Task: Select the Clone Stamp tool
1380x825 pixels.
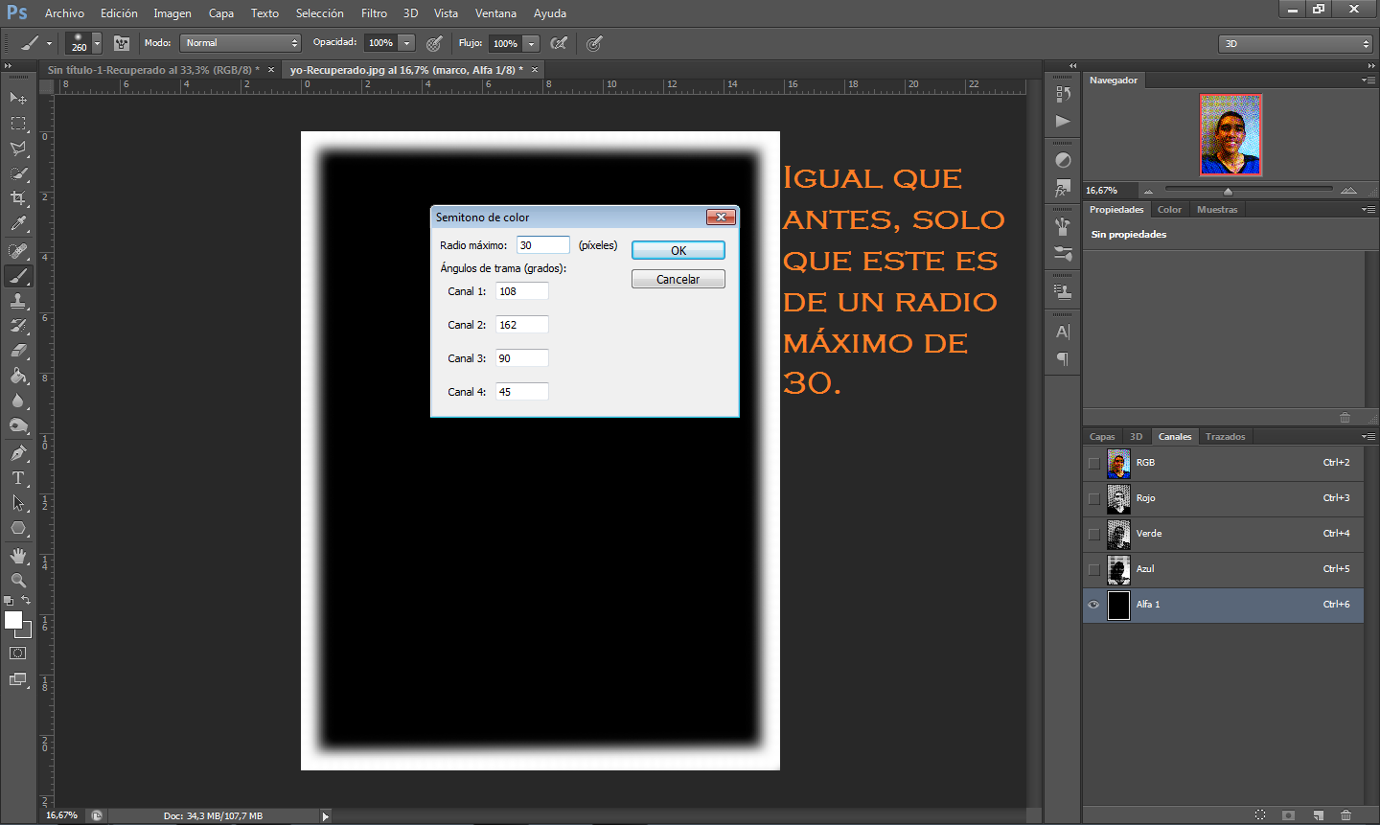Action: click(18, 301)
